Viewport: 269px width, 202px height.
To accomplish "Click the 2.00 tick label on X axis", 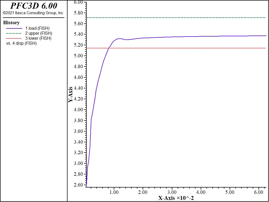I will pos(143,192).
